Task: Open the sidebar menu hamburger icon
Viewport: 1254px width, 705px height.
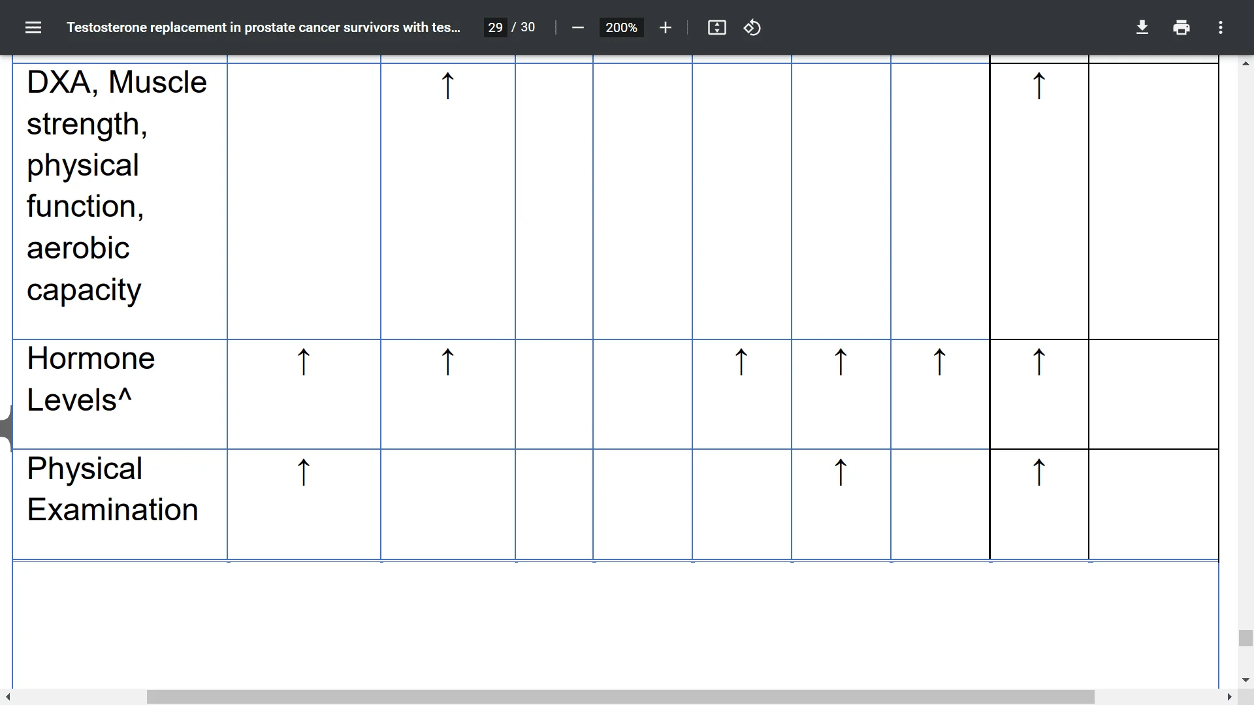Action: pos(33,27)
